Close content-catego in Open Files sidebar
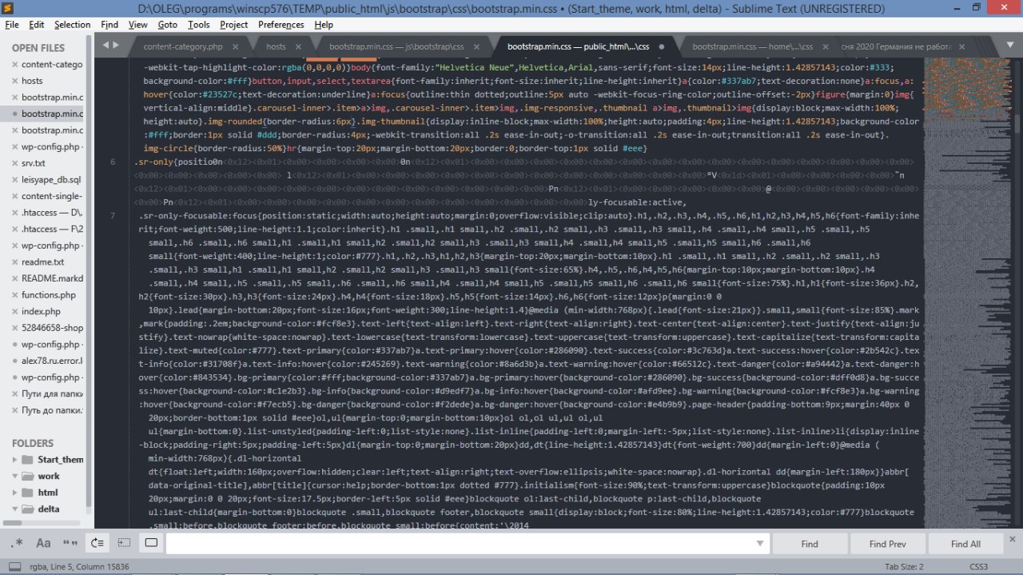Image resolution: width=1023 pixels, height=575 pixels. click(13, 64)
